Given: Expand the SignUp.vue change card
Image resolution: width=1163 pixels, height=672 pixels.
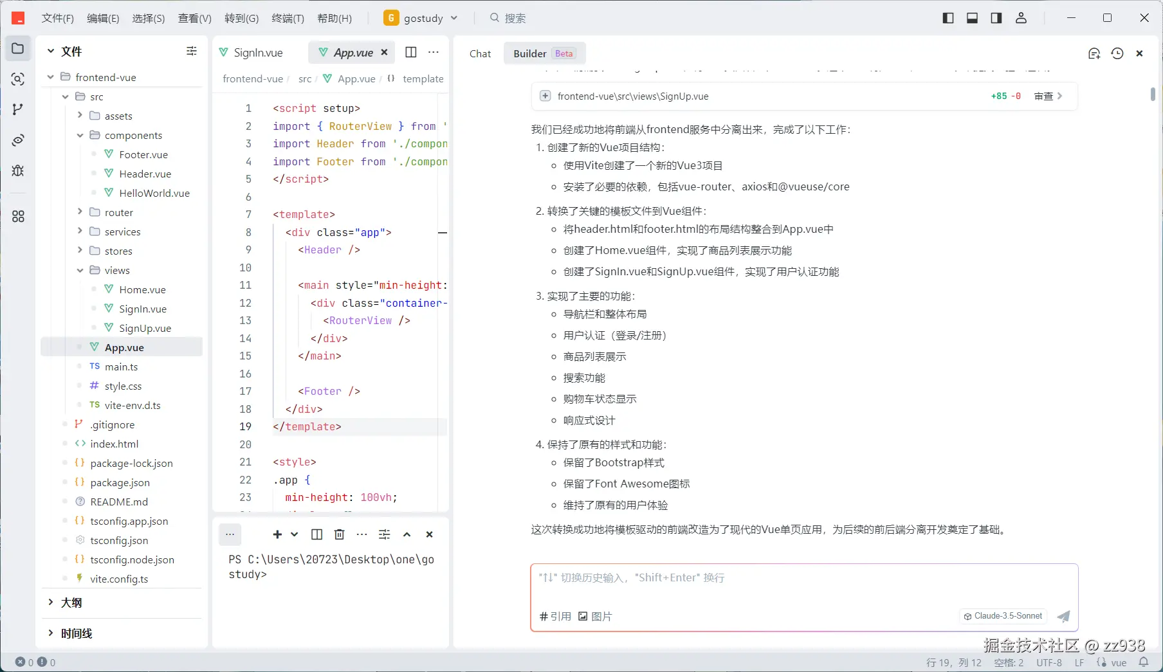Looking at the screenshot, I should coord(545,96).
